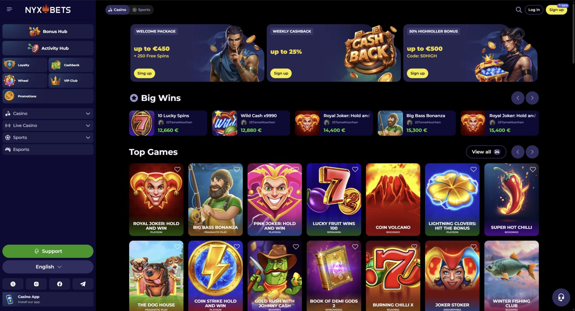This screenshot has height=311, width=575.
Task: Open the X (Twitter) social icon
Action: (13, 284)
